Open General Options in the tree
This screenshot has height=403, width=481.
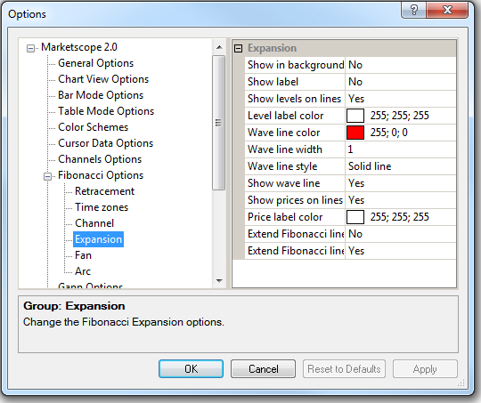(95, 63)
